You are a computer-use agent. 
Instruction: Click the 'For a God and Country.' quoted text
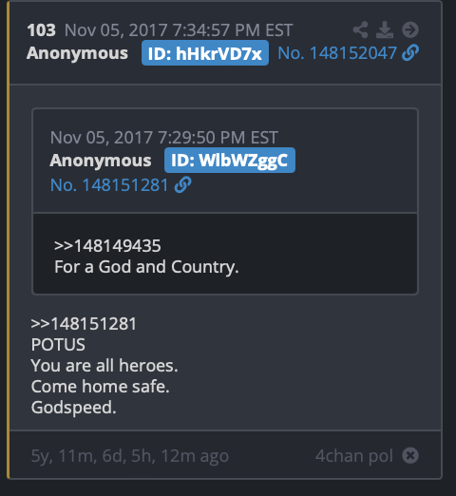coord(146,267)
